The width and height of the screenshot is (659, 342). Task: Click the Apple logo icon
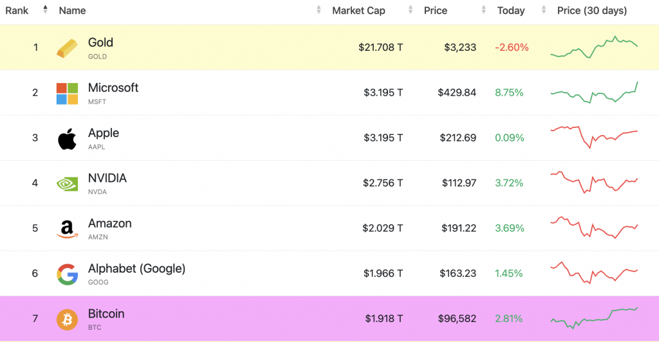point(67,138)
